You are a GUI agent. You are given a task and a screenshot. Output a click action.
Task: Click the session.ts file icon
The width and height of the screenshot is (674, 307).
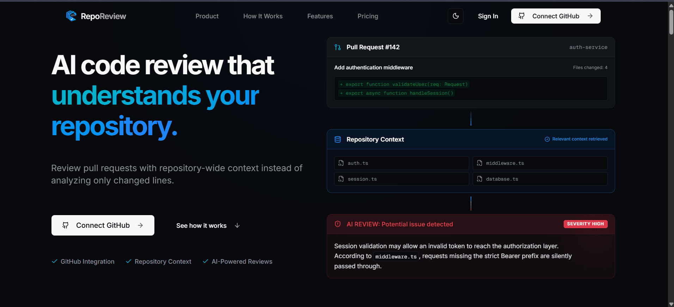(341, 179)
